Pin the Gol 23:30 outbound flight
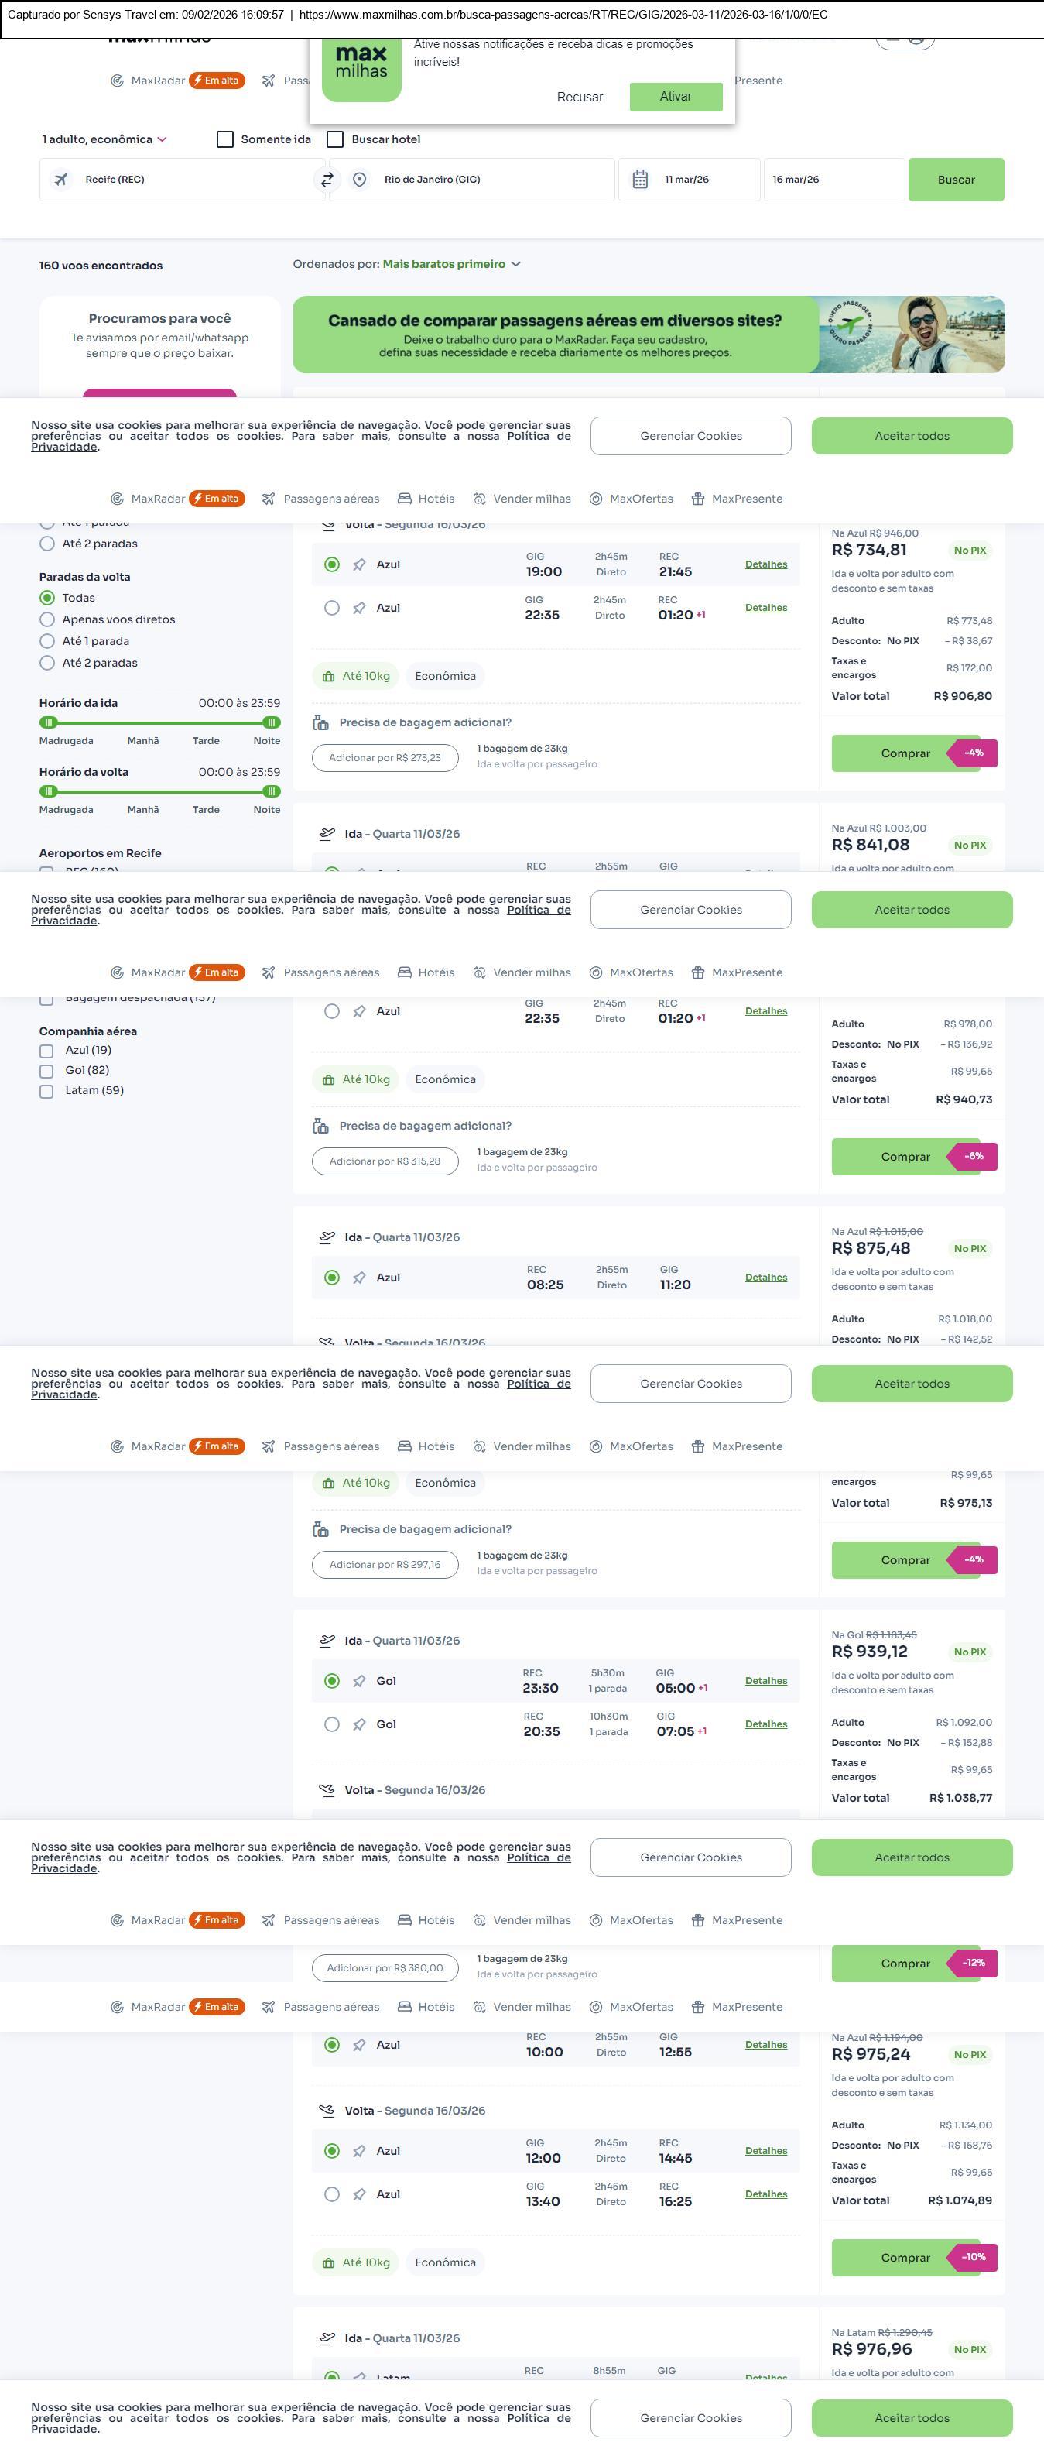1044x2456 pixels. click(359, 1681)
